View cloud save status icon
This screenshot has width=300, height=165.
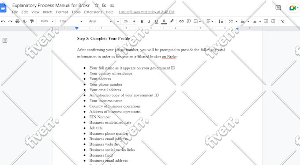112,5
